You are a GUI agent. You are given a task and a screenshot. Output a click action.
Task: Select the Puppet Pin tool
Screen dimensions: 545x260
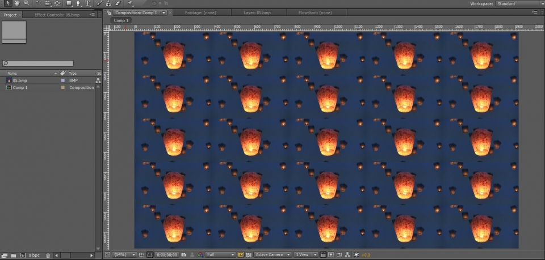[130, 3]
